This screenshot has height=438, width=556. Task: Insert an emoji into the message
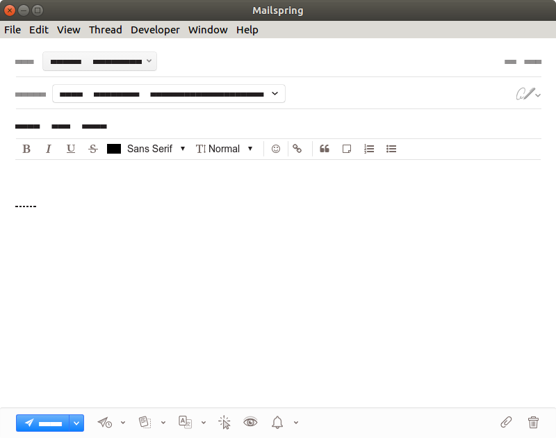[x=276, y=149]
